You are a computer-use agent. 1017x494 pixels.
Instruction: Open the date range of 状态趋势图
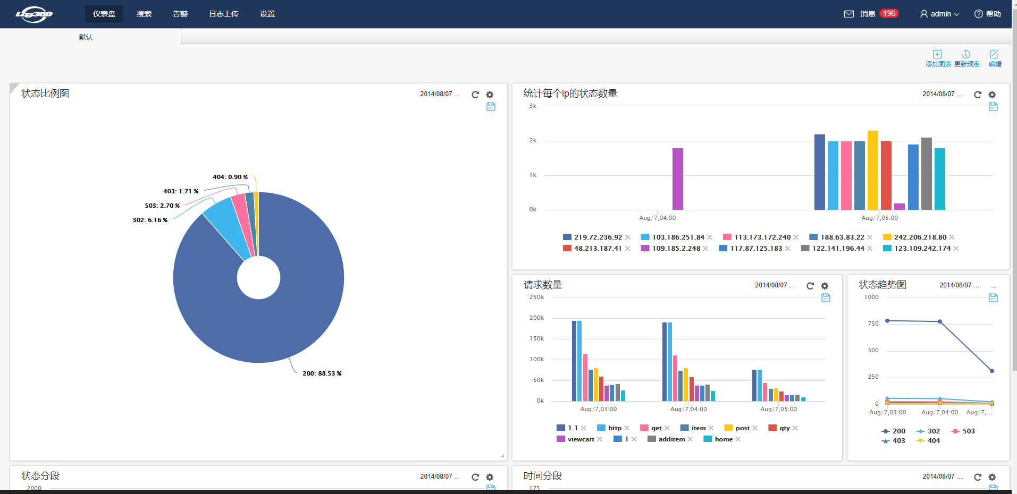959,285
